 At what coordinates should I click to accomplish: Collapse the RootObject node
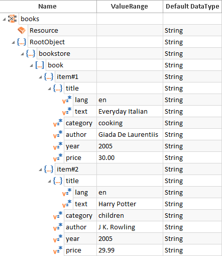point(13,42)
